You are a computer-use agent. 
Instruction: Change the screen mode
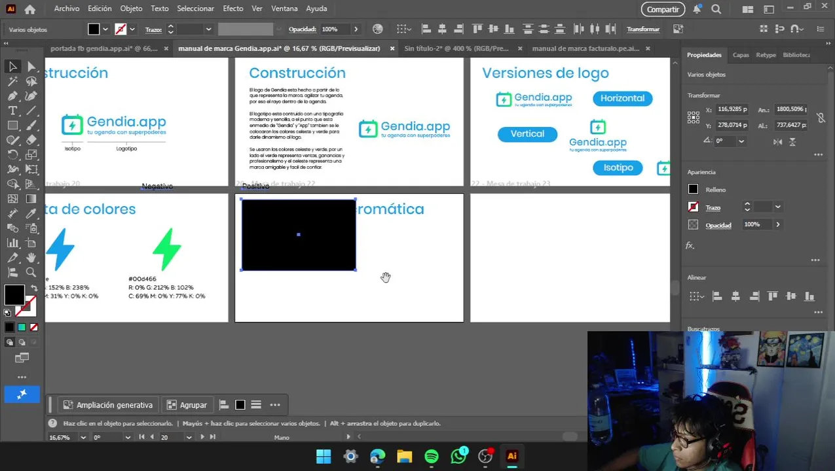coord(22,358)
